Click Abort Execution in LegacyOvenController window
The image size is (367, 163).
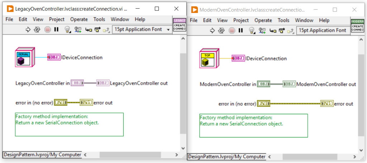pos(48,29)
